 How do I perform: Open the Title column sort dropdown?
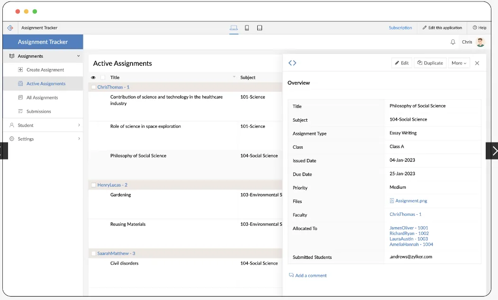tap(234, 77)
